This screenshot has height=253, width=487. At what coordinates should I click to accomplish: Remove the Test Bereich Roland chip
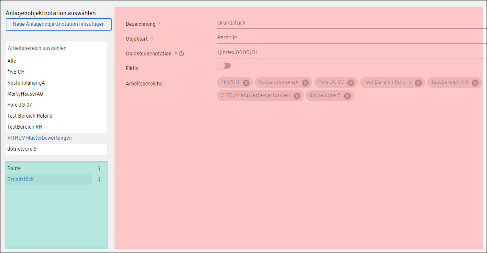[x=418, y=82]
